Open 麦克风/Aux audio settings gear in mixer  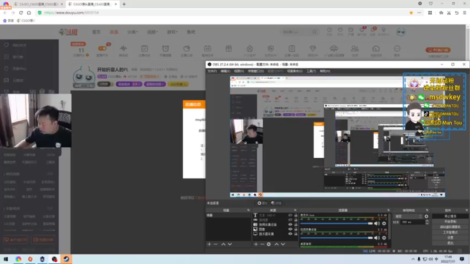pyautogui.click(x=384, y=224)
